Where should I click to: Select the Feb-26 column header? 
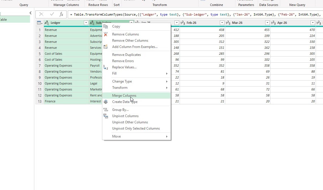click(x=202, y=23)
